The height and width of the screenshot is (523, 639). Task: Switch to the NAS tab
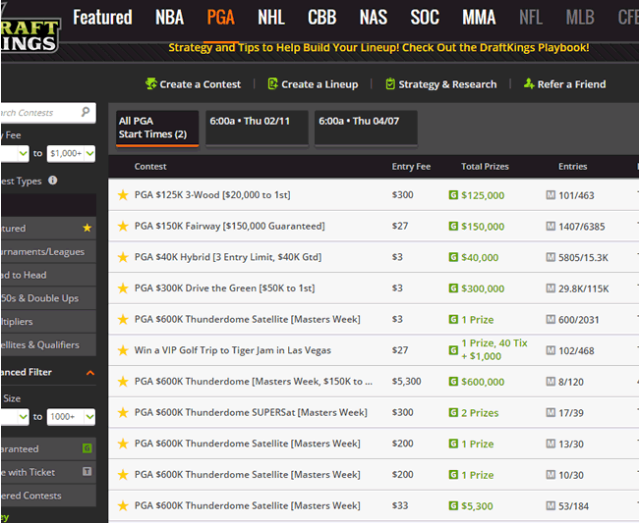pos(374,18)
